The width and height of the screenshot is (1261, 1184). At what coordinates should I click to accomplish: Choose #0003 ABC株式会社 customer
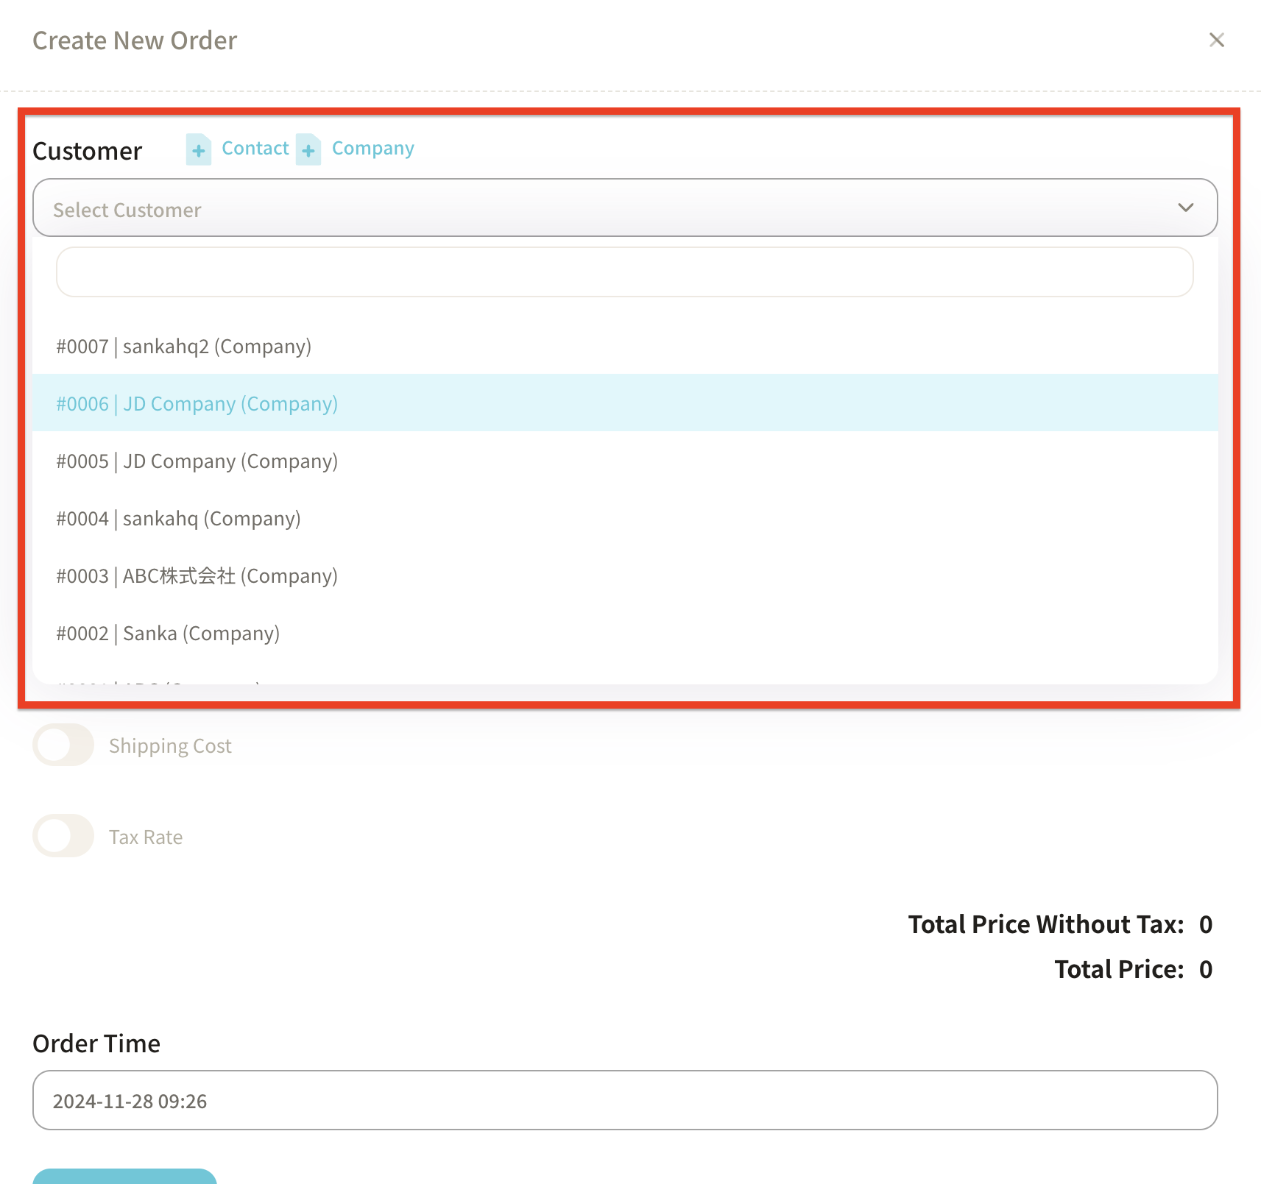click(x=197, y=576)
